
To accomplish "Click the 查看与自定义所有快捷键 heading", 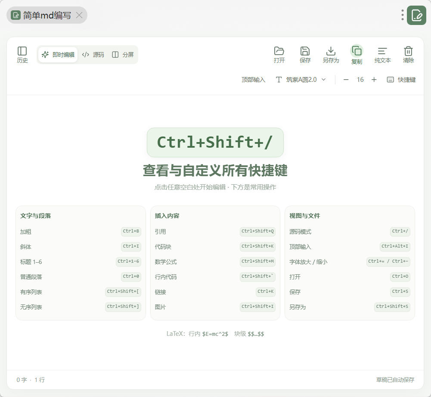I will coord(215,171).
